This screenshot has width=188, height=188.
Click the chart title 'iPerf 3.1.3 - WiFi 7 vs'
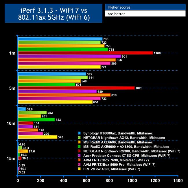coord(54,10)
